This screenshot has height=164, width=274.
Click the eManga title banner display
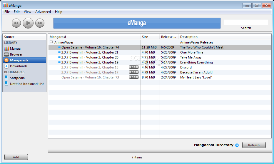coord(137,23)
